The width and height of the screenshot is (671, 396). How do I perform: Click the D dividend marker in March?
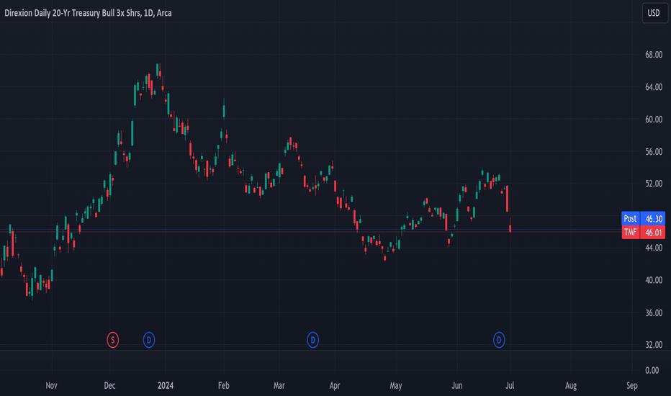point(312,340)
